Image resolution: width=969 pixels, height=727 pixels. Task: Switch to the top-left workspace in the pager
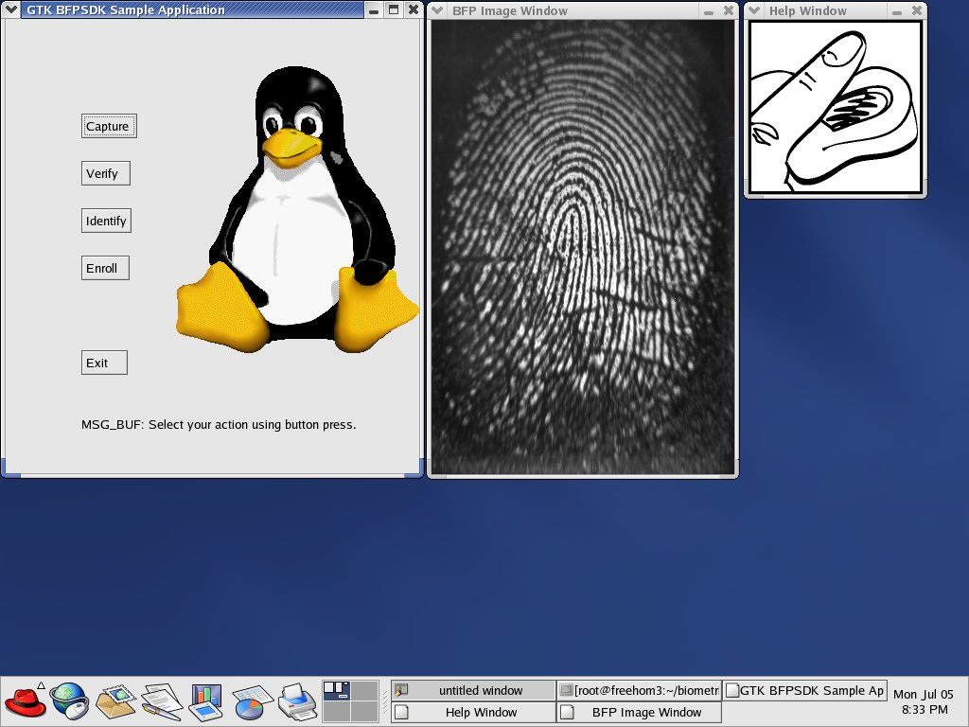click(x=336, y=690)
